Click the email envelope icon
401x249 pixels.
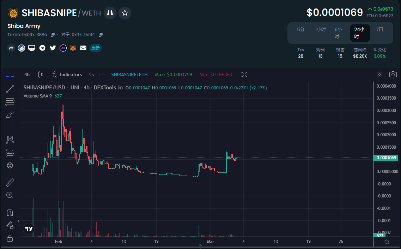tap(83, 48)
